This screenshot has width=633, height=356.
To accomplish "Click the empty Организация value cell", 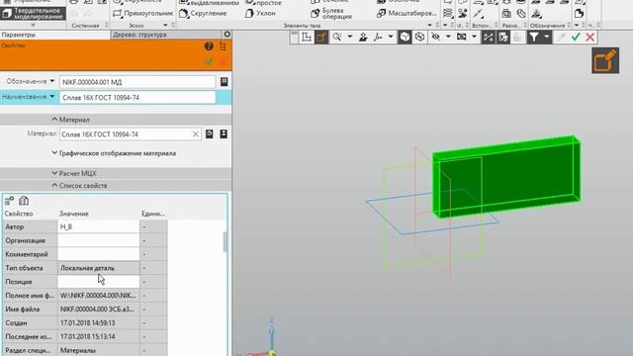I will (x=99, y=240).
